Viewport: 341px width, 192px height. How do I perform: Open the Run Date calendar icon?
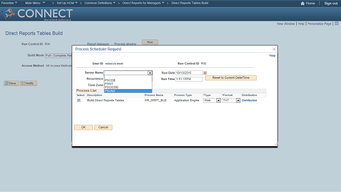coord(205,73)
